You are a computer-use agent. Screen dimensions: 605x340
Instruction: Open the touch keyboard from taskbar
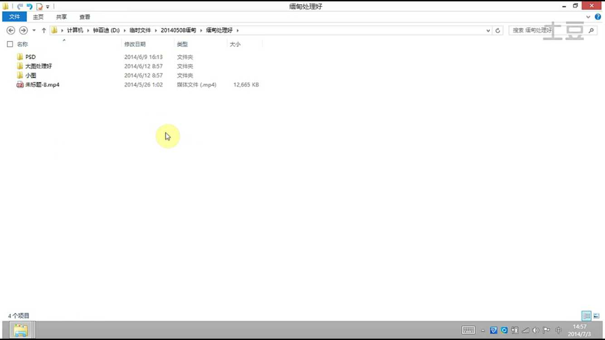[x=468, y=330]
